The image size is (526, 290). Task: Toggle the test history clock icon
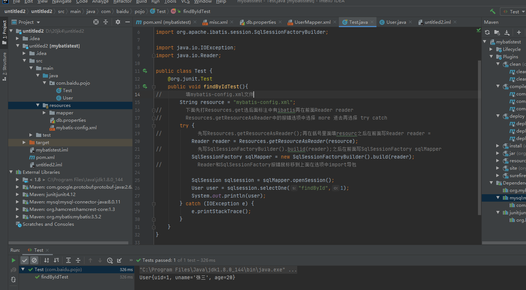[x=110, y=260]
